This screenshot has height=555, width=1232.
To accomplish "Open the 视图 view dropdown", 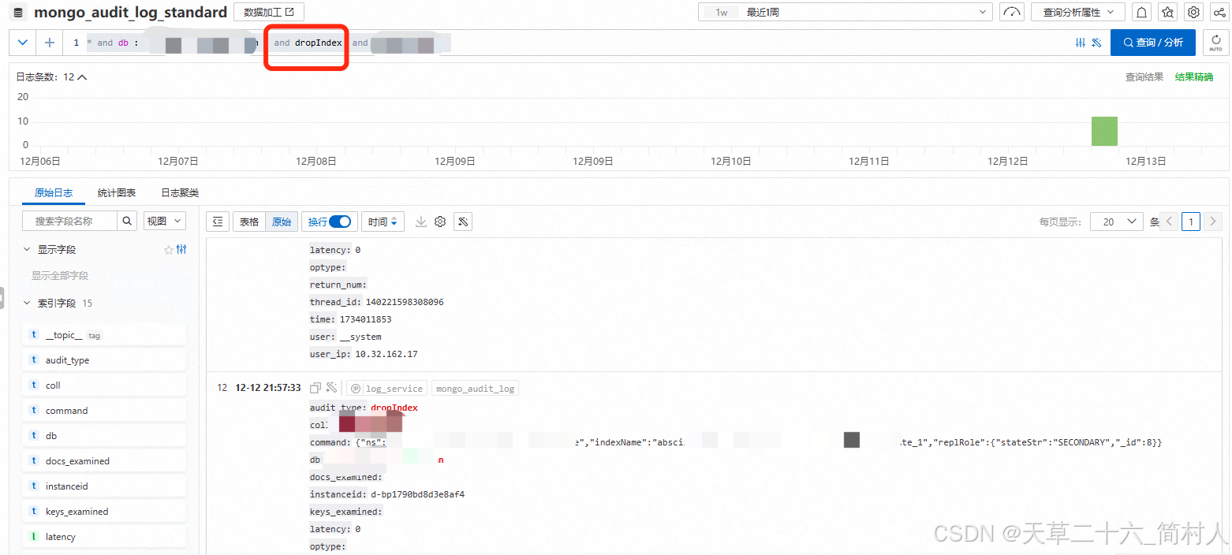I will (164, 222).
